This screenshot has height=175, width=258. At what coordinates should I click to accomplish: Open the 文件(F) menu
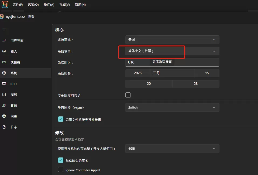[x=18, y=5]
